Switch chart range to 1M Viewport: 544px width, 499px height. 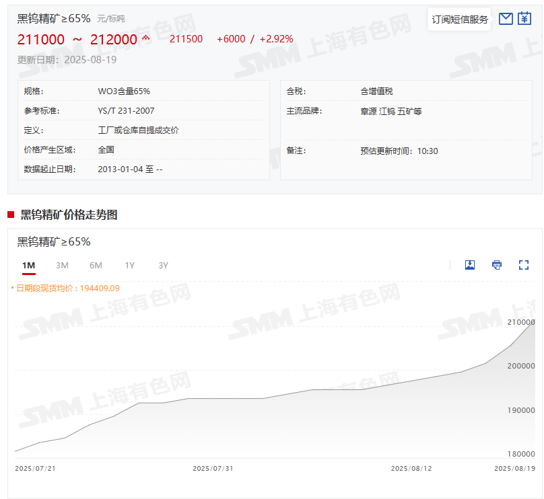pos(28,266)
